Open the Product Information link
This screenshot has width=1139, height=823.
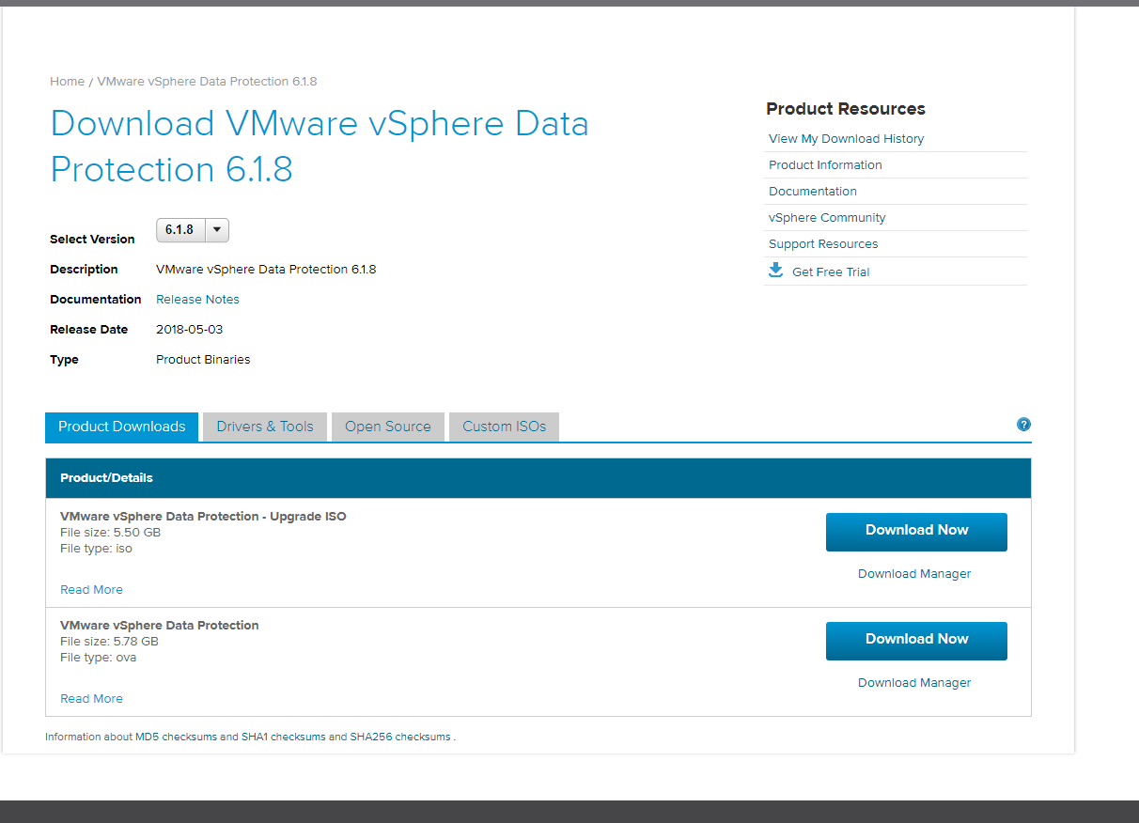coord(825,165)
